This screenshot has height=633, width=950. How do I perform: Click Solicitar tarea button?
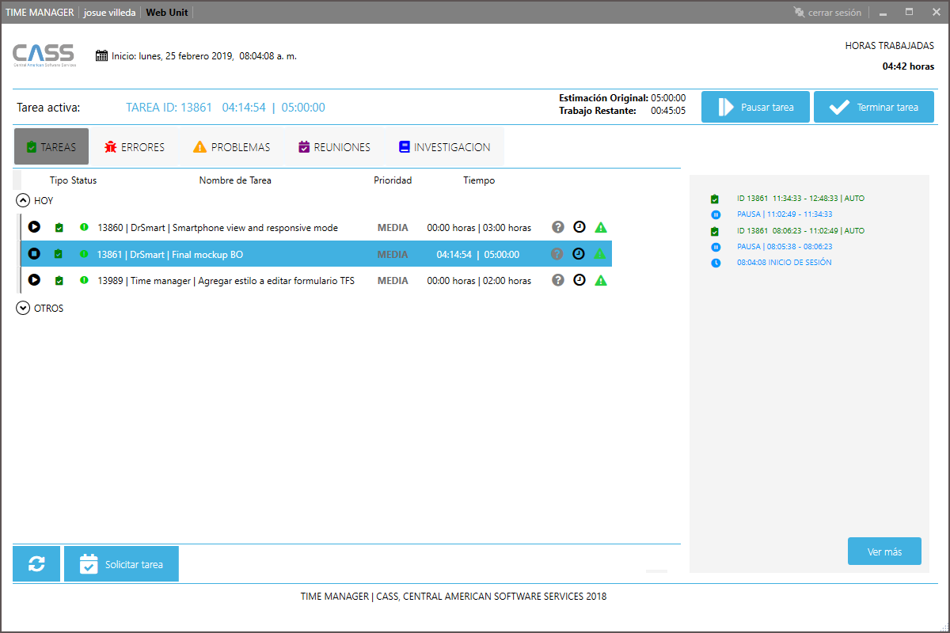click(x=121, y=564)
